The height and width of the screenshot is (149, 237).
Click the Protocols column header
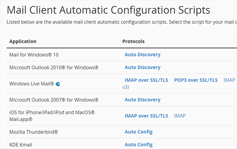click(133, 41)
